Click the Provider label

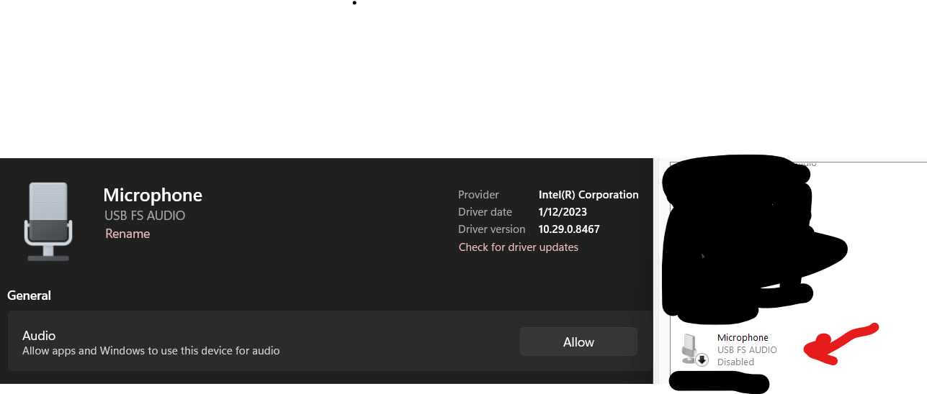click(x=478, y=195)
